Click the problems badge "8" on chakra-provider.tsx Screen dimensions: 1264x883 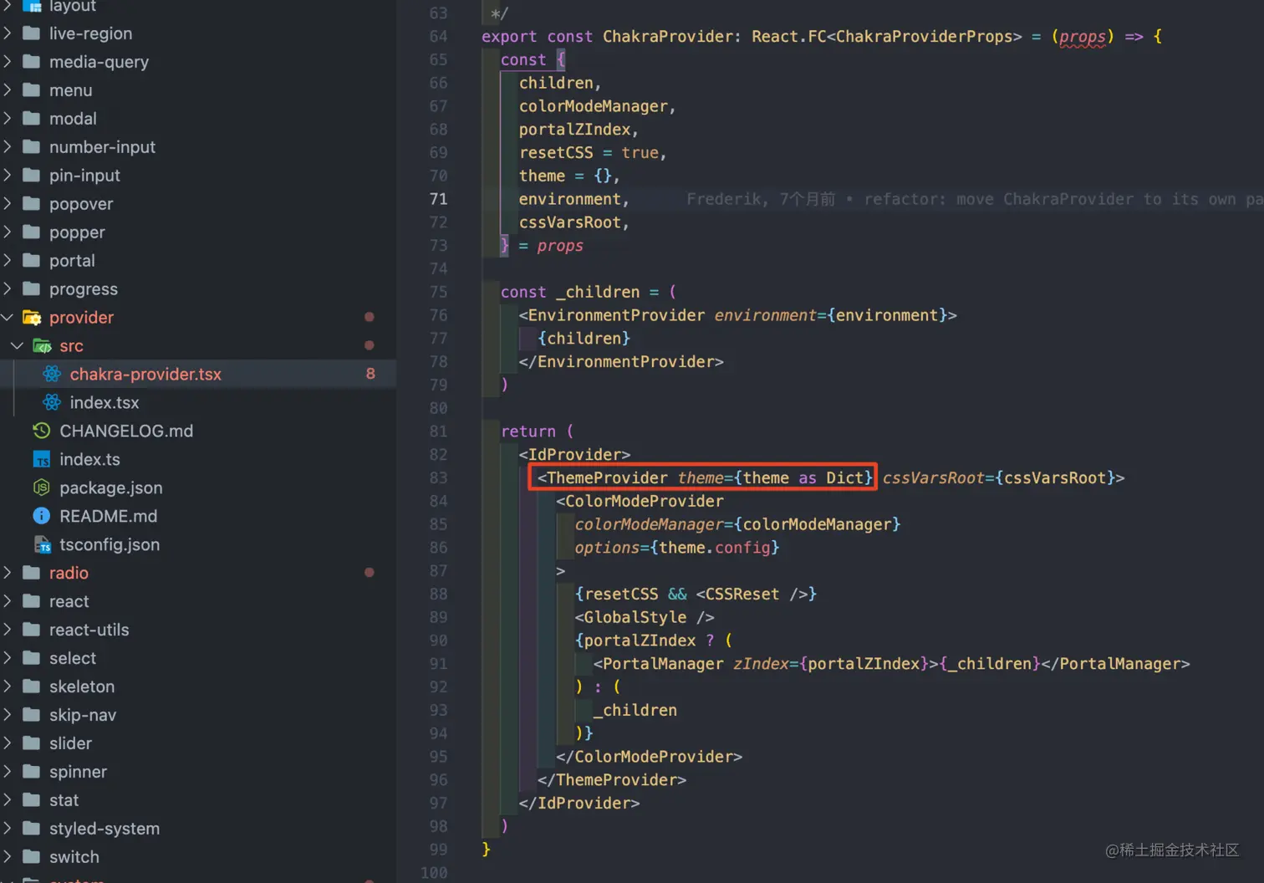[370, 374]
